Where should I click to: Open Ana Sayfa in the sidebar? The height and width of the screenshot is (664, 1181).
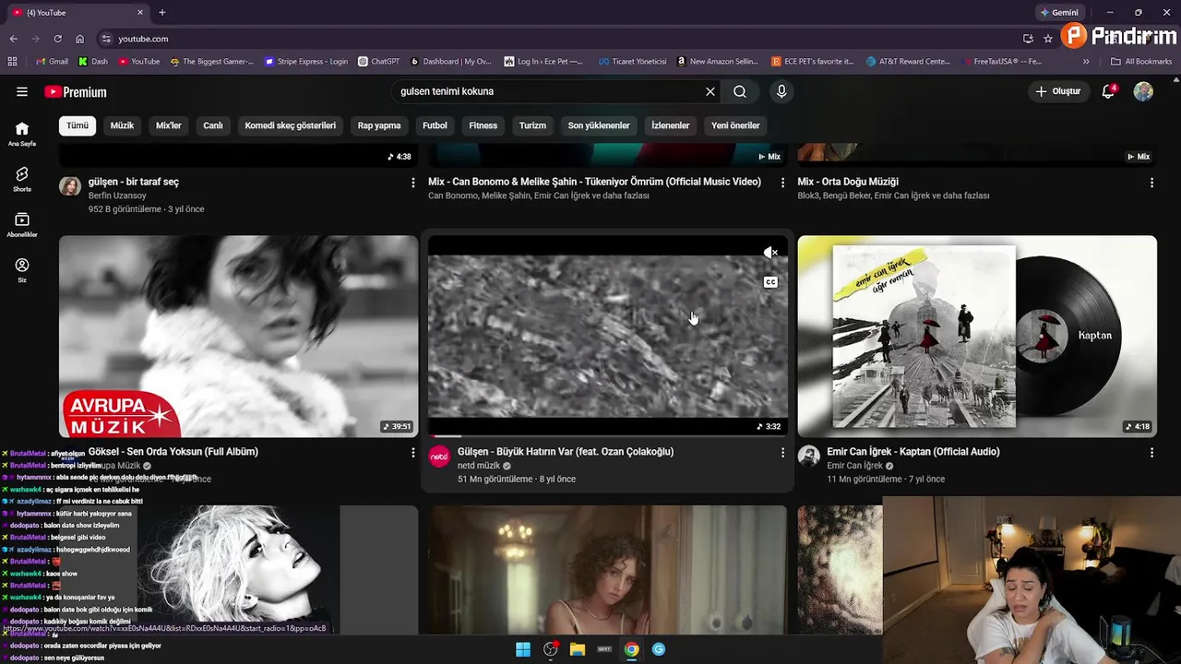[x=22, y=134]
